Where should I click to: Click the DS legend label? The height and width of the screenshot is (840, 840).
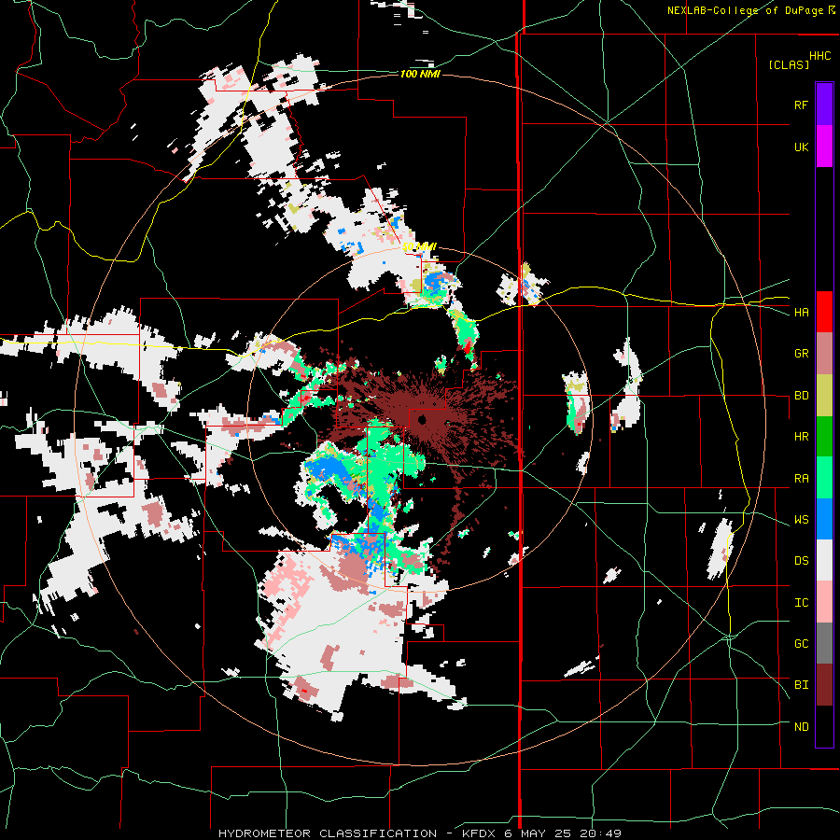point(801,561)
